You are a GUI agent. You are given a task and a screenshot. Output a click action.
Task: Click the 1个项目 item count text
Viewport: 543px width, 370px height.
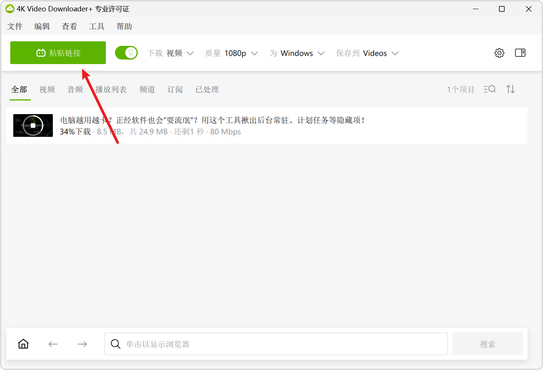pyautogui.click(x=461, y=89)
